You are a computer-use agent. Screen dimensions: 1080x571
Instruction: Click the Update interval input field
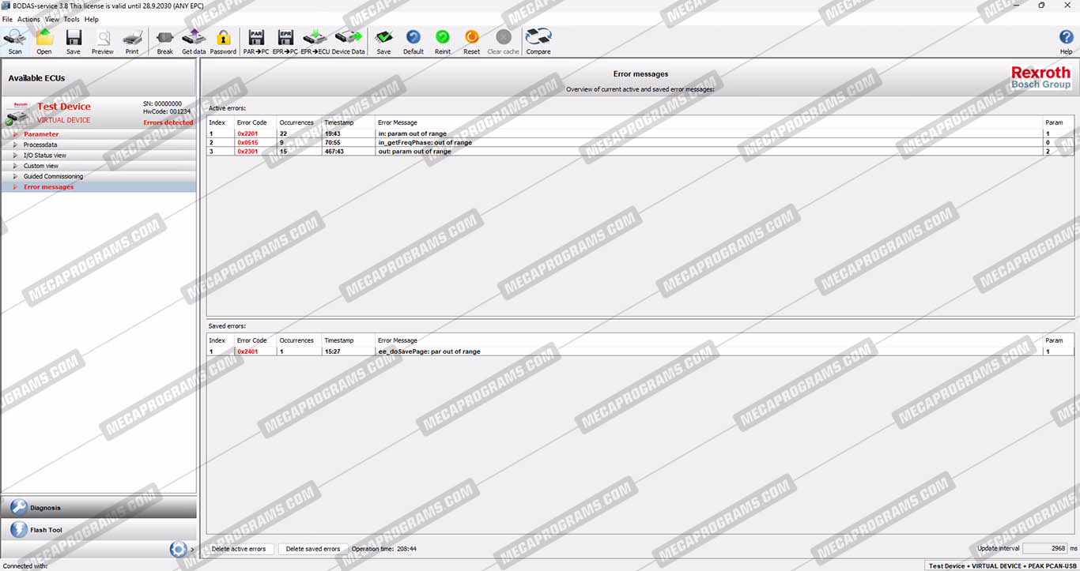[x=1047, y=548]
